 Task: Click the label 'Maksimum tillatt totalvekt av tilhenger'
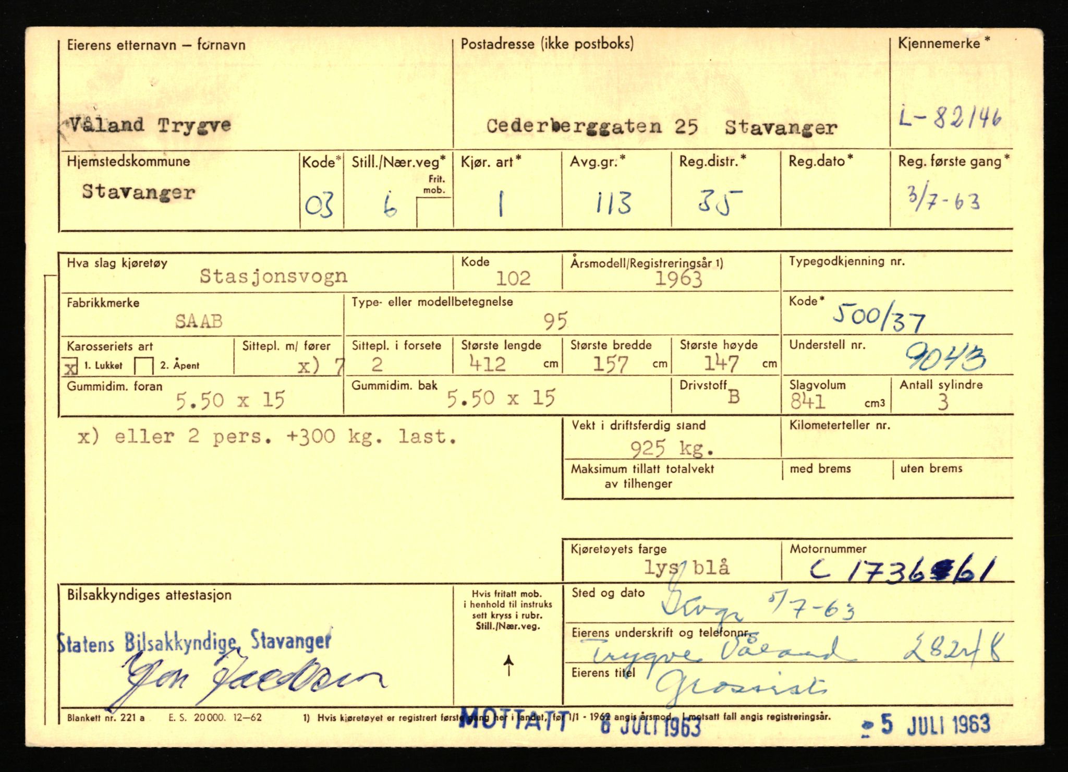click(642, 476)
